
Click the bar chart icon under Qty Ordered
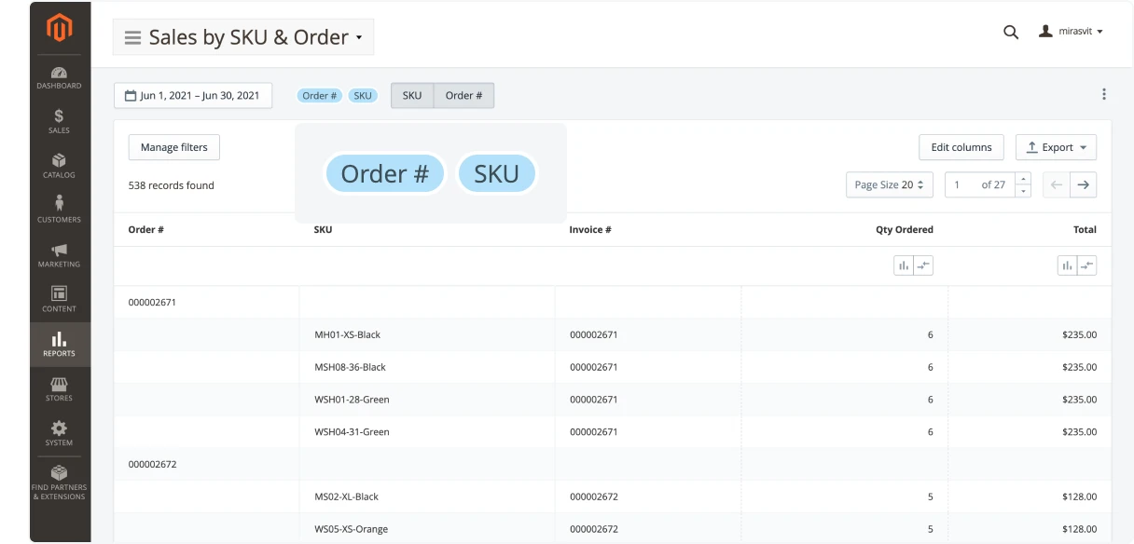(x=904, y=265)
